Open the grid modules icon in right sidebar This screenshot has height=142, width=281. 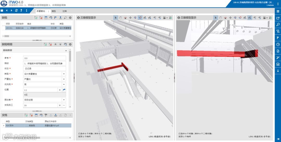[x=278, y=11]
